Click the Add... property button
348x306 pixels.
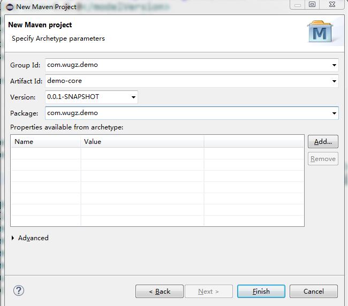click(x=323, y=141)
